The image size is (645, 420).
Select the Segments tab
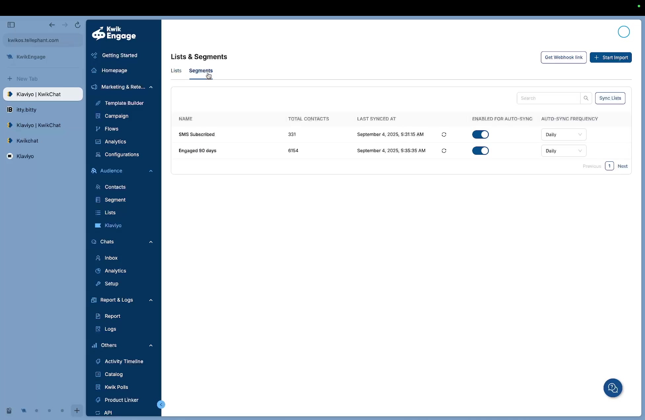[201, 71]
